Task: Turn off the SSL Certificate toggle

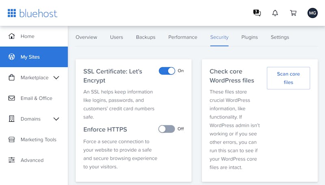Action: [x=167, y=71]
